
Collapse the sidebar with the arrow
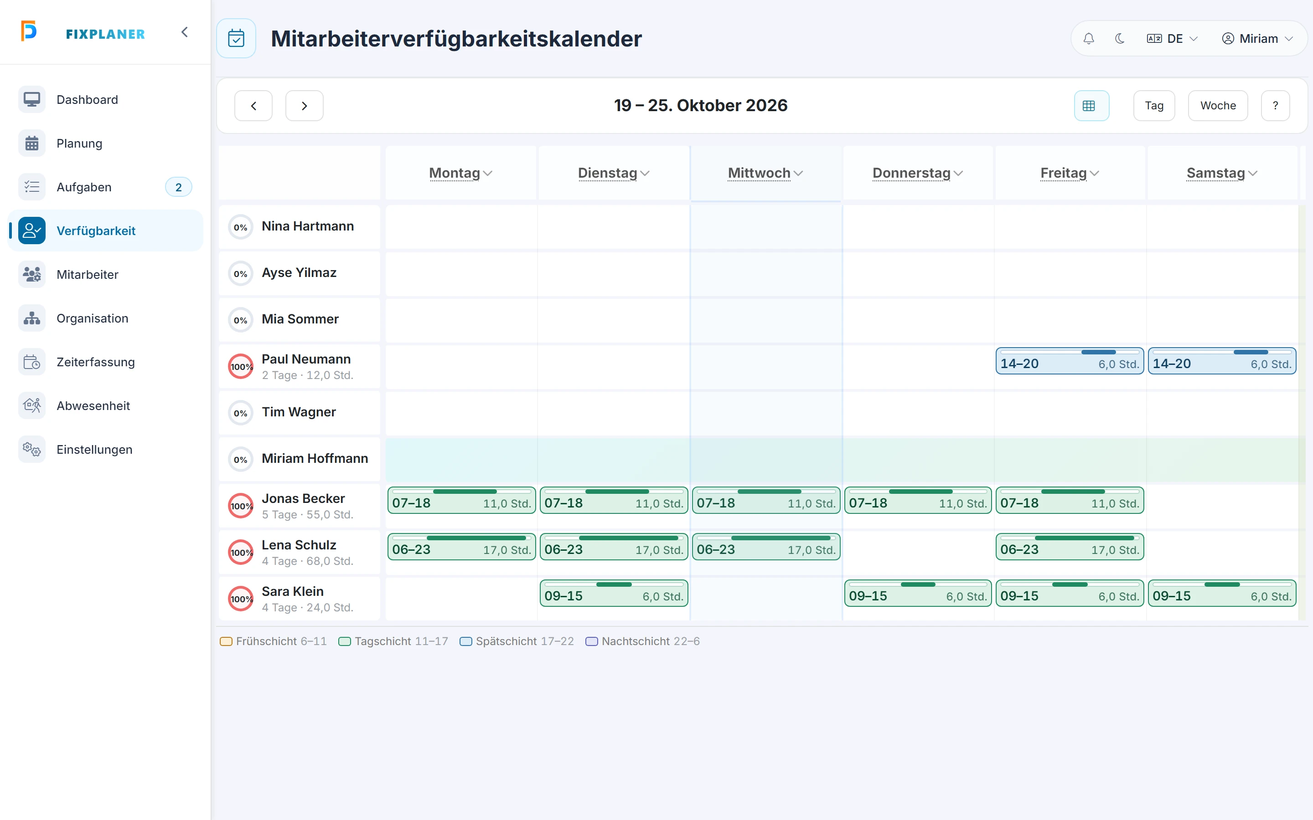[x=185, y=32]
